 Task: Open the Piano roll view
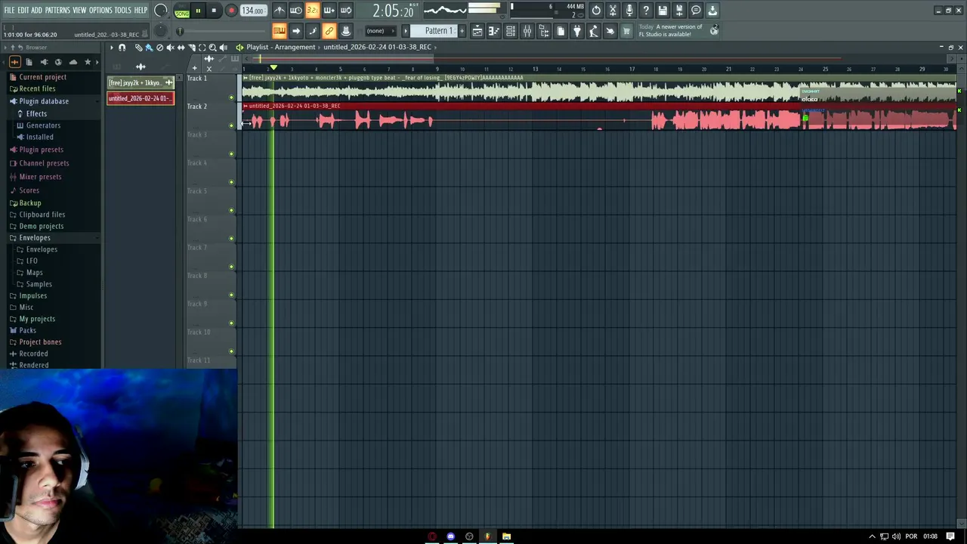[x=493, y=31]
